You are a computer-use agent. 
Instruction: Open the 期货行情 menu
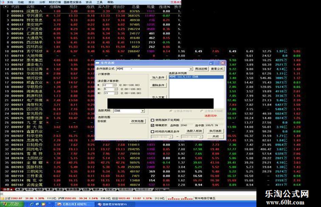pos(55,2)
